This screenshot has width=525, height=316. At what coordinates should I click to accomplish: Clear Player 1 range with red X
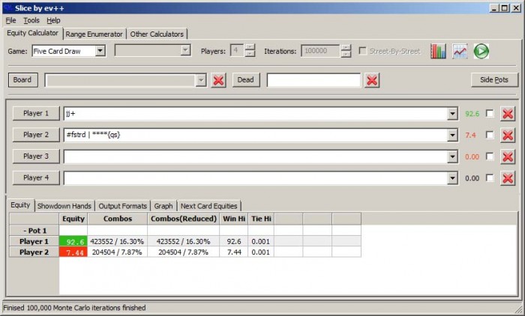508,114
